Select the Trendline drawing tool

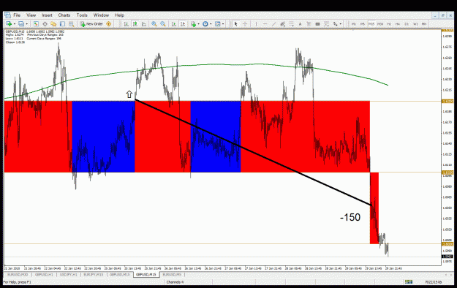(x=273, y=24)
